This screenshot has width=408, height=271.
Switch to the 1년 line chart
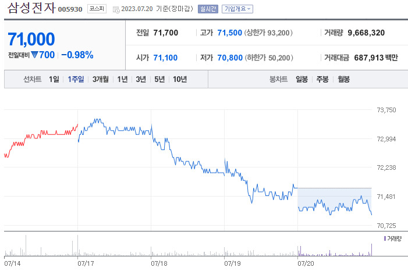point(122,79)
